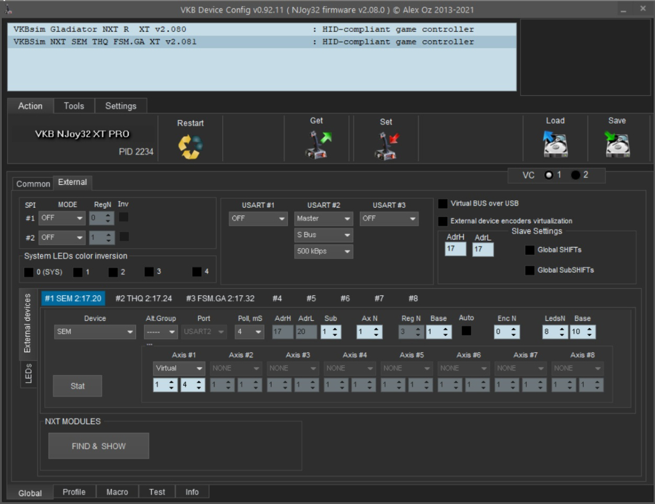This screenshot has height=504, width=655.
Task: Open the Macro bottom tab
Action: pyautogui.click(x=117, y=492)
